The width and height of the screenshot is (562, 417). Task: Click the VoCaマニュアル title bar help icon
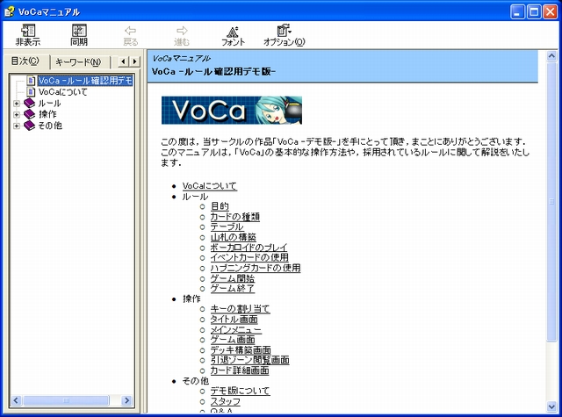(10, 11)
